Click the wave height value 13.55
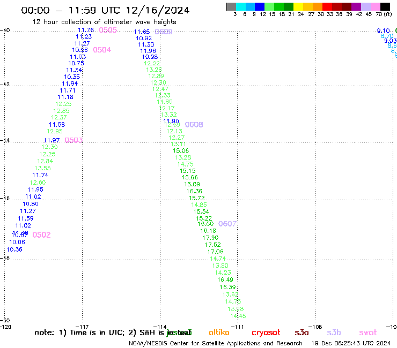The image size is (397, 348). [43, 168]
